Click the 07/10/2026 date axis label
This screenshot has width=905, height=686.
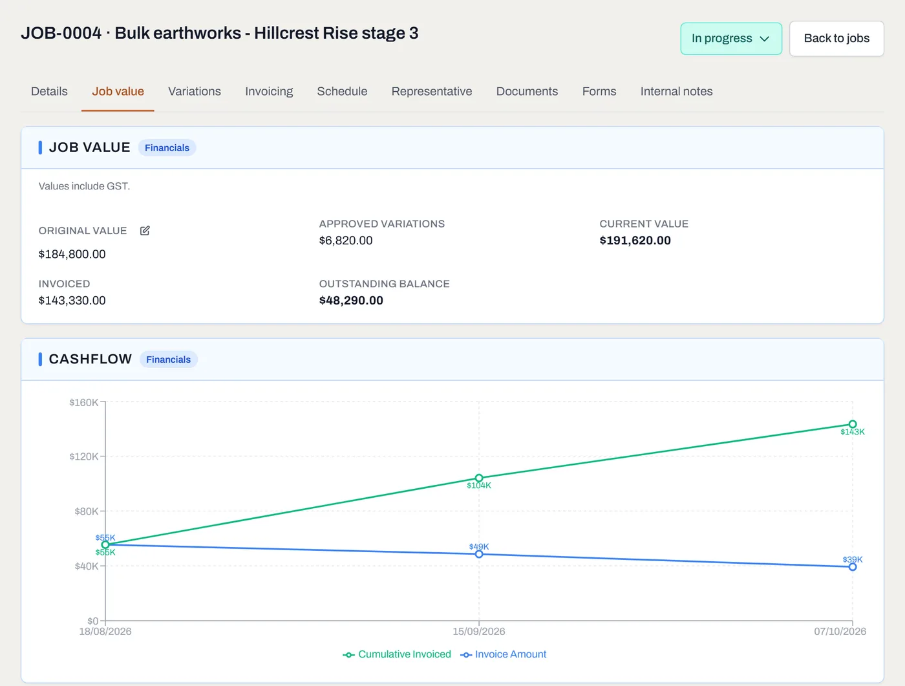(x=840, y=632)
